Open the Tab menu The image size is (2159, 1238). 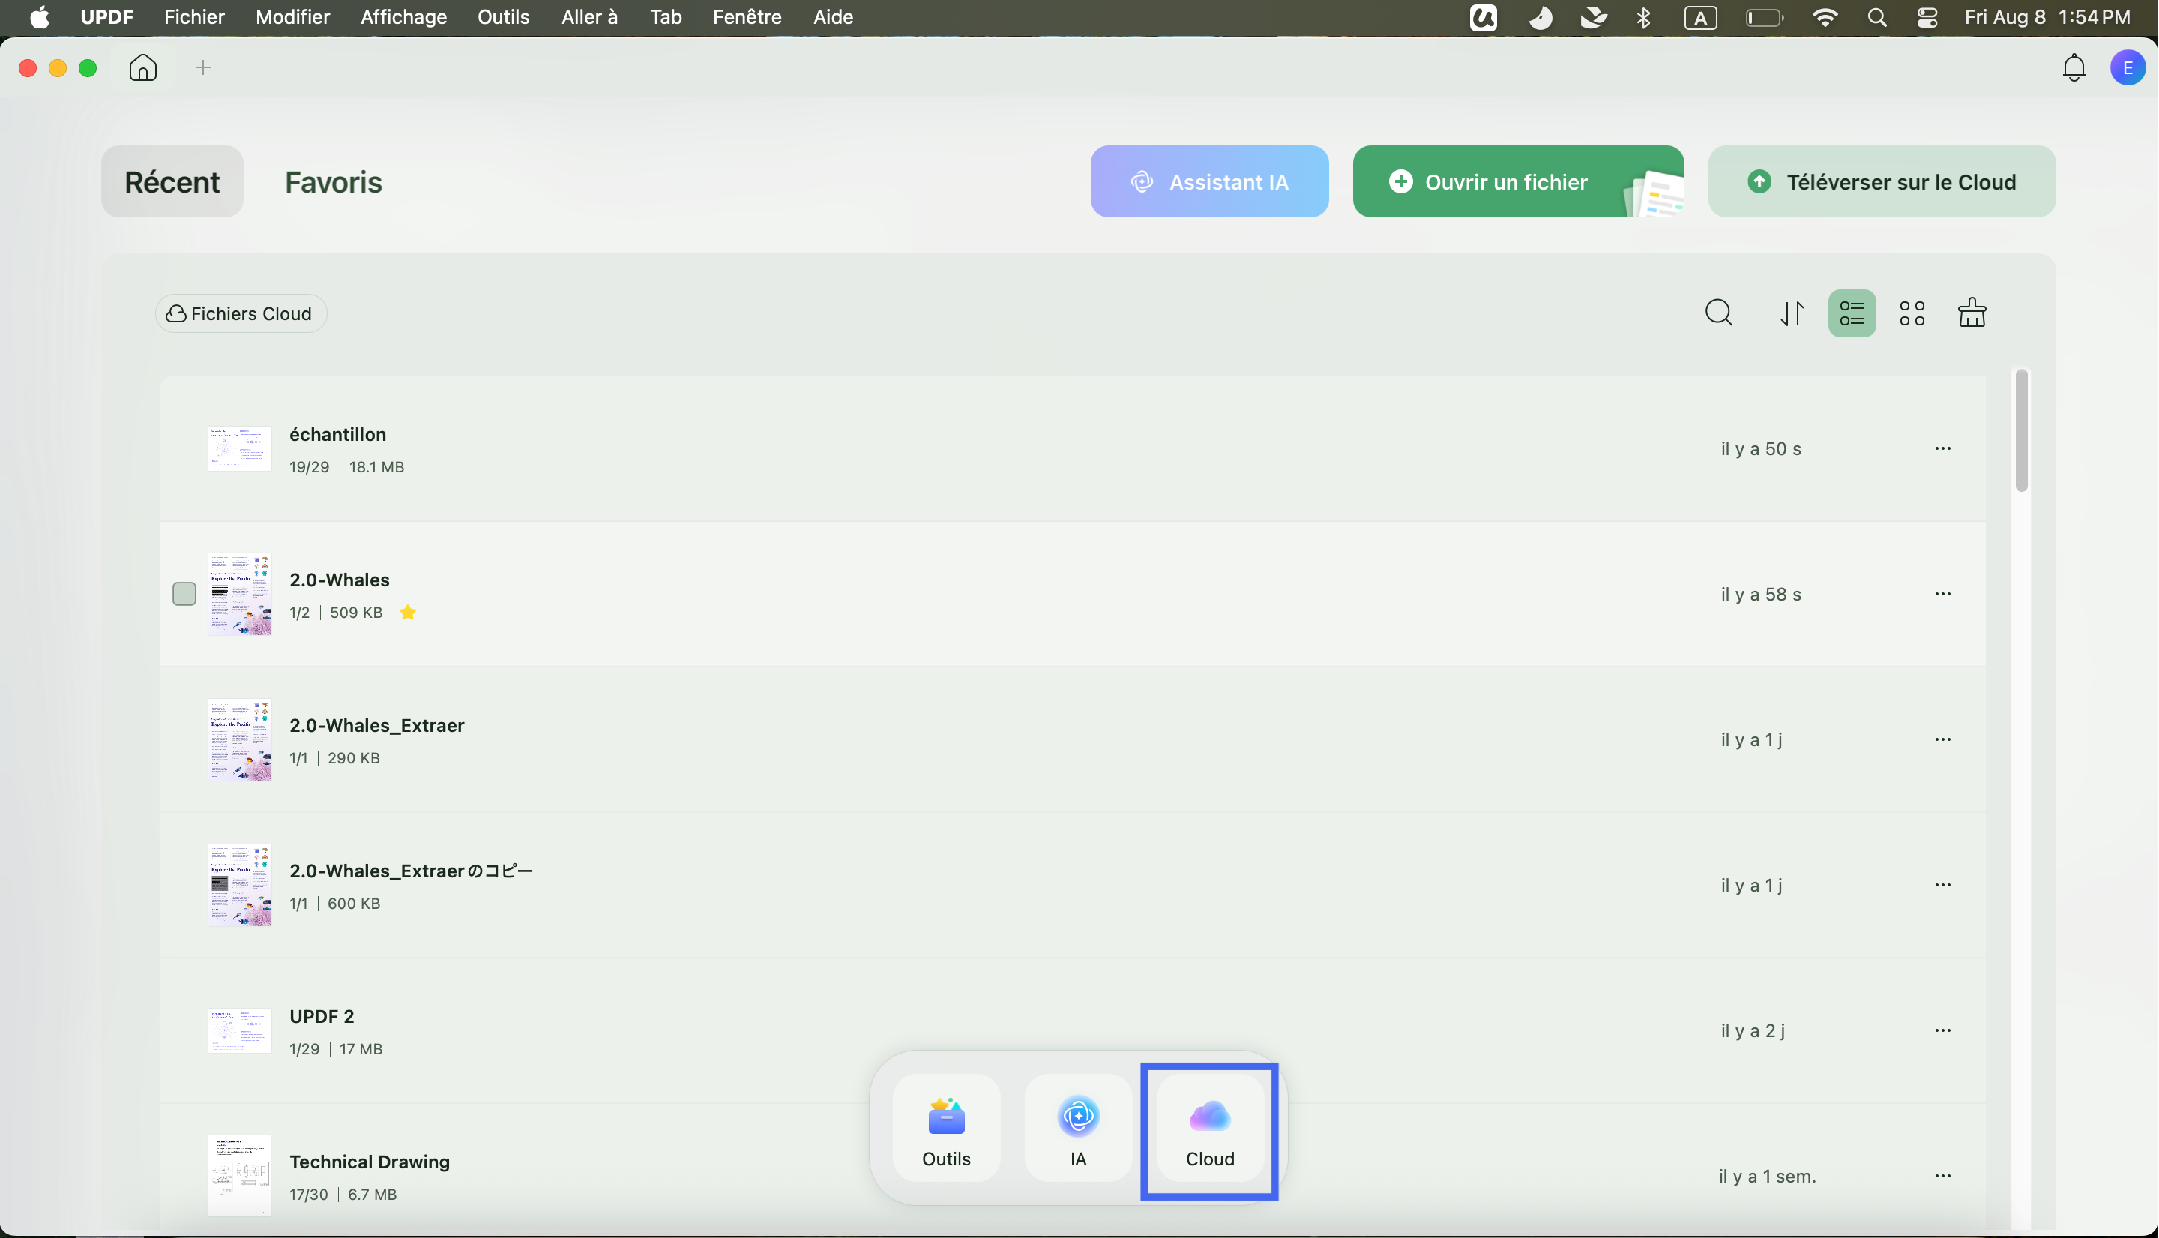click(666, 17)
